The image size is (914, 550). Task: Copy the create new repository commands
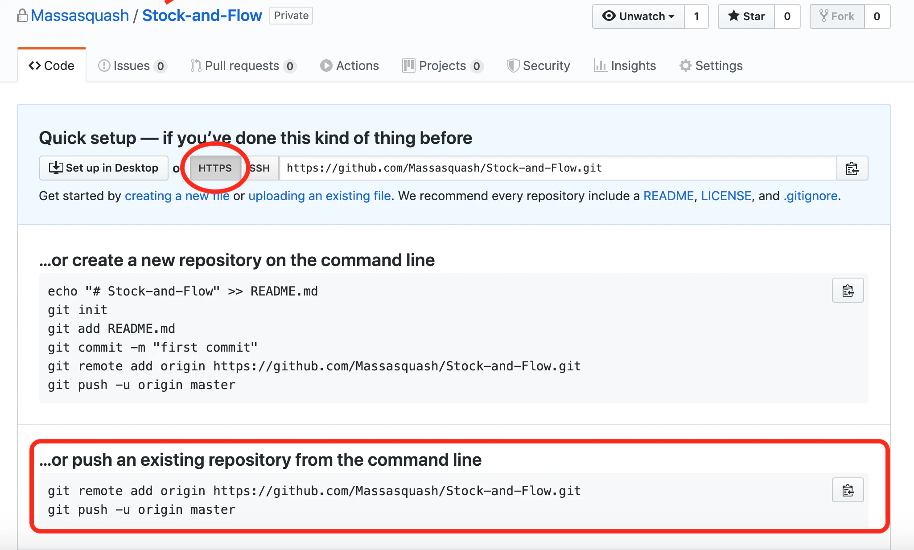click(x=848, y=291)
